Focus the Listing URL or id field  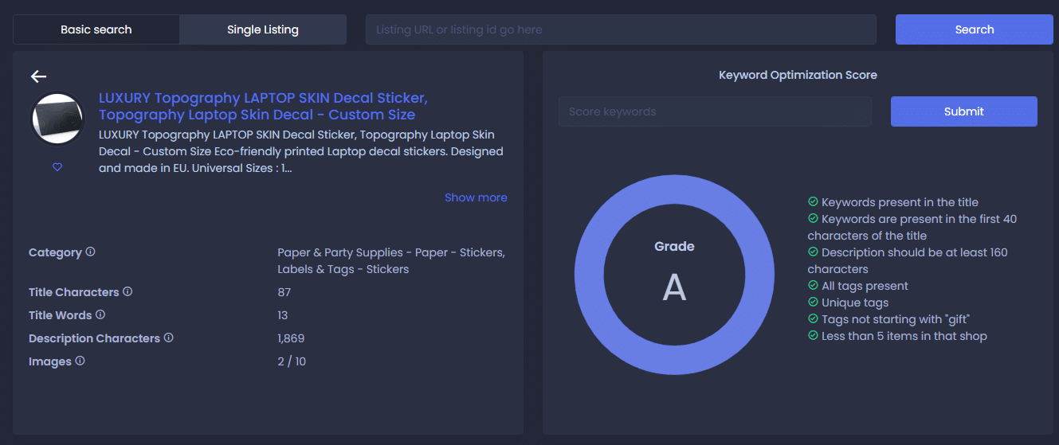[621, 29]
